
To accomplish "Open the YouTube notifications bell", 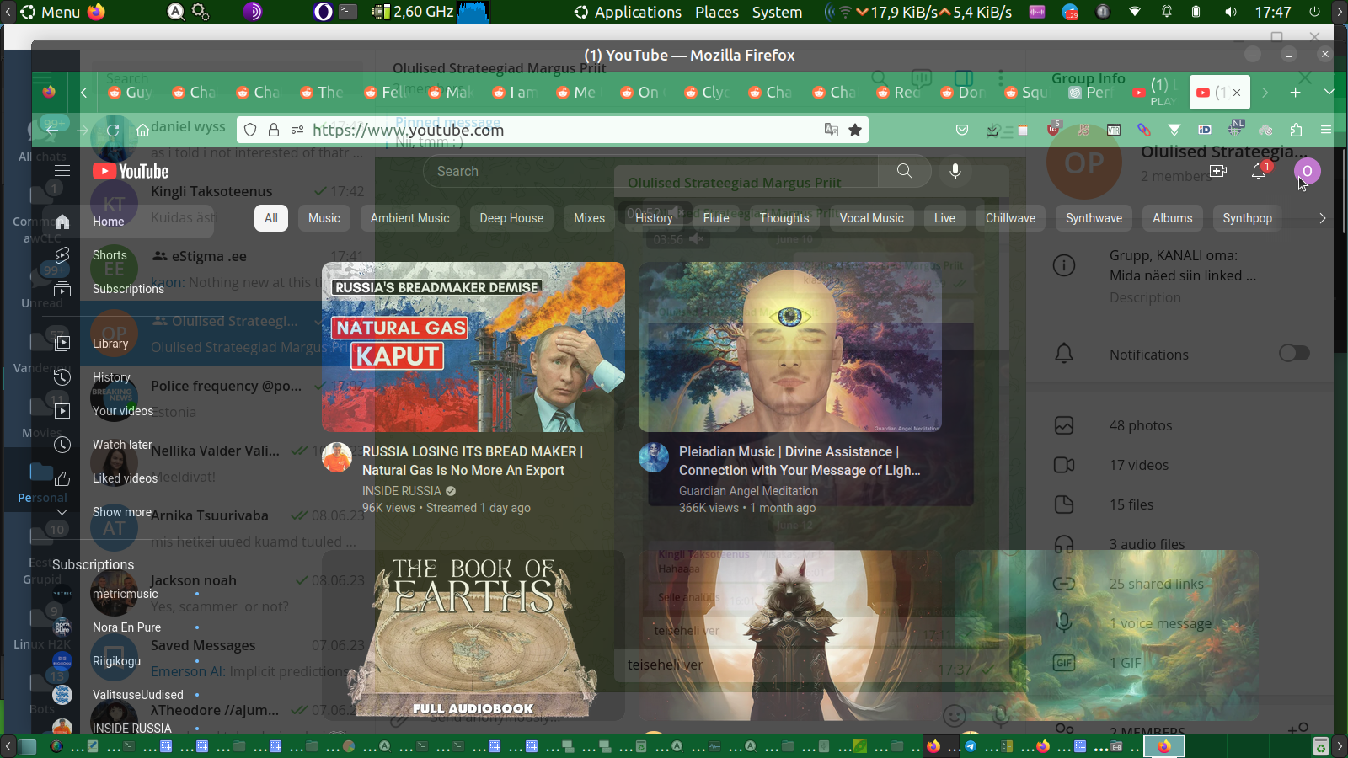I will [1260, 171].
